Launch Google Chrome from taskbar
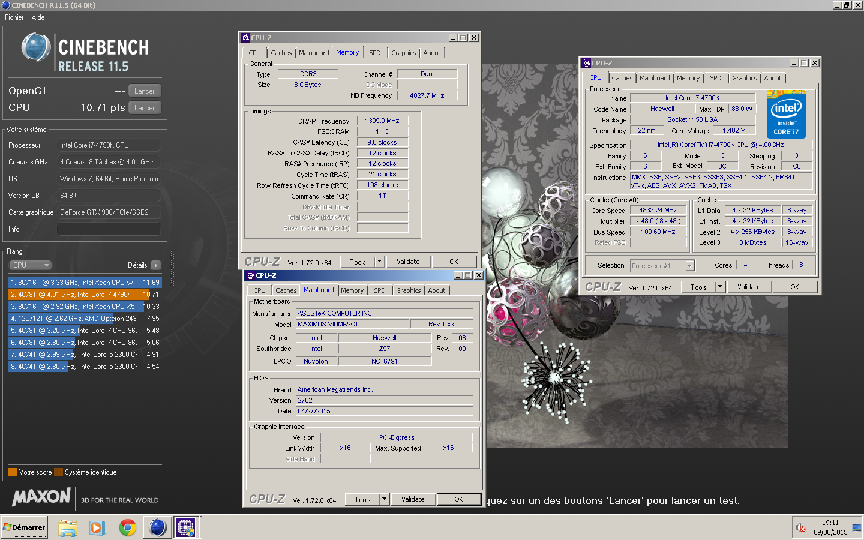The image size is (864, 540). (x=127, y=528)
